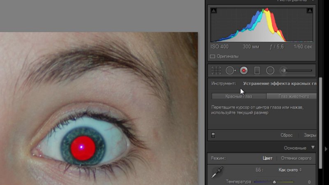Viewport: 329px width, 185px height.
Task: Switch to the Глаз животного tab
Action: point(291,96)
